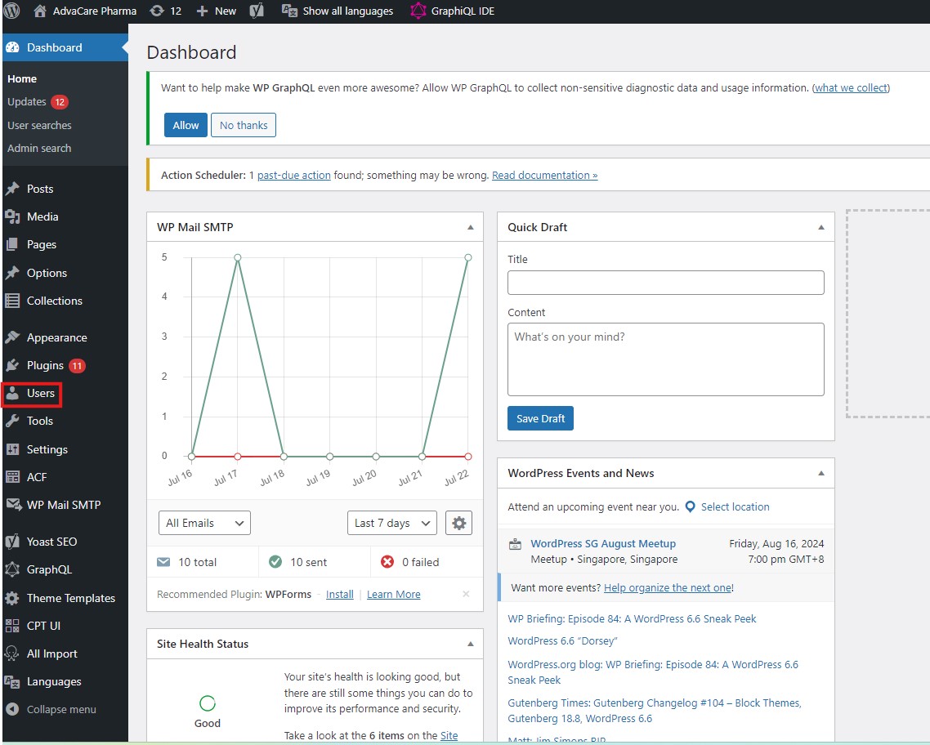
Task: Click the Appearance paintbrush icon
Action: 12,337
